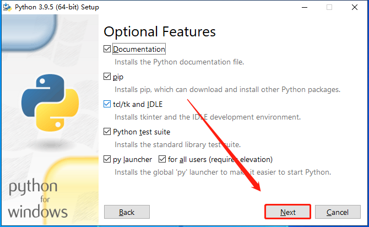Image resolution: width=369 pixels, height=227 pixels.
Task: Click the pip description text
Action: click(227, 90)
